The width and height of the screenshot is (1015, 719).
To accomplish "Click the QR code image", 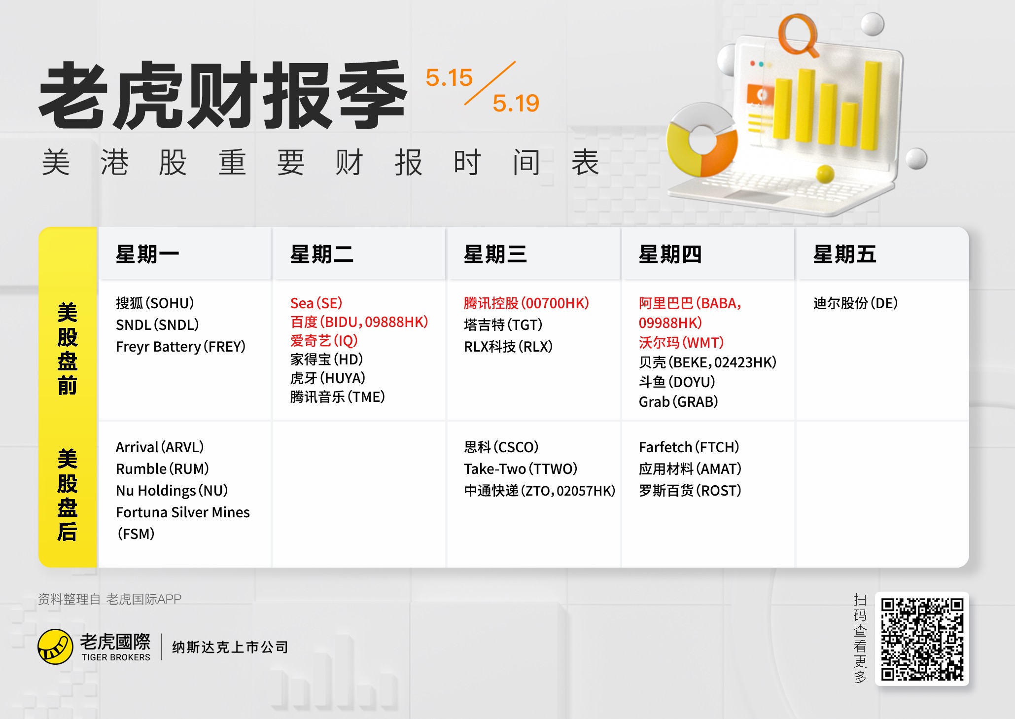I will pyautogui.click(x=922, y=639).
